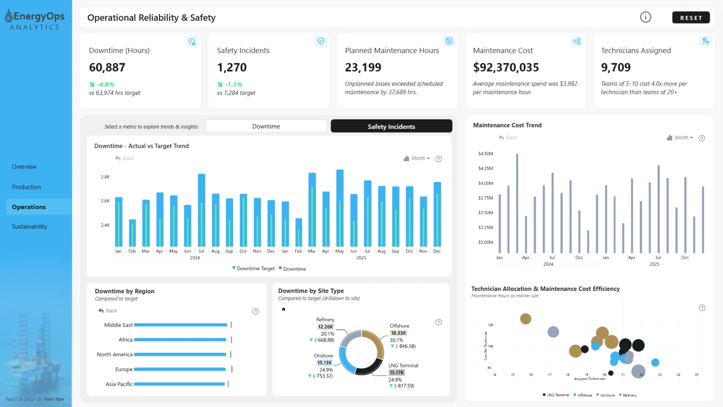The height and width of the screenshot is (407, 723).
Task: Switch metric toggle to Safety Incidents
Action: point(391,126)
